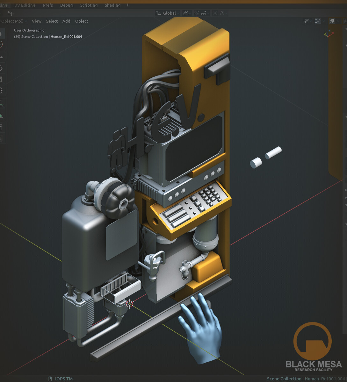The image size is (347, 382).
Task: Toggle proportional editing
Action: (x=215, y=13)
